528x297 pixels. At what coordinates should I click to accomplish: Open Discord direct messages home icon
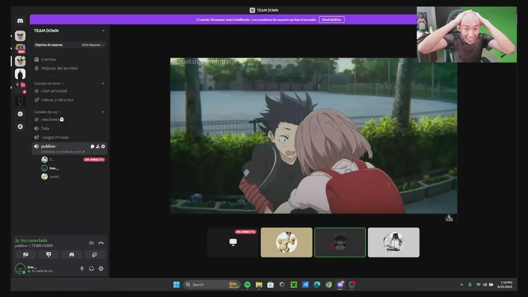tap(20, 21)
